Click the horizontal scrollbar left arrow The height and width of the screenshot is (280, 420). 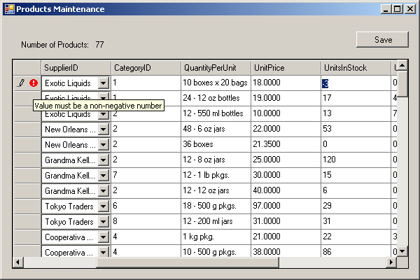(x=18, y=262)
